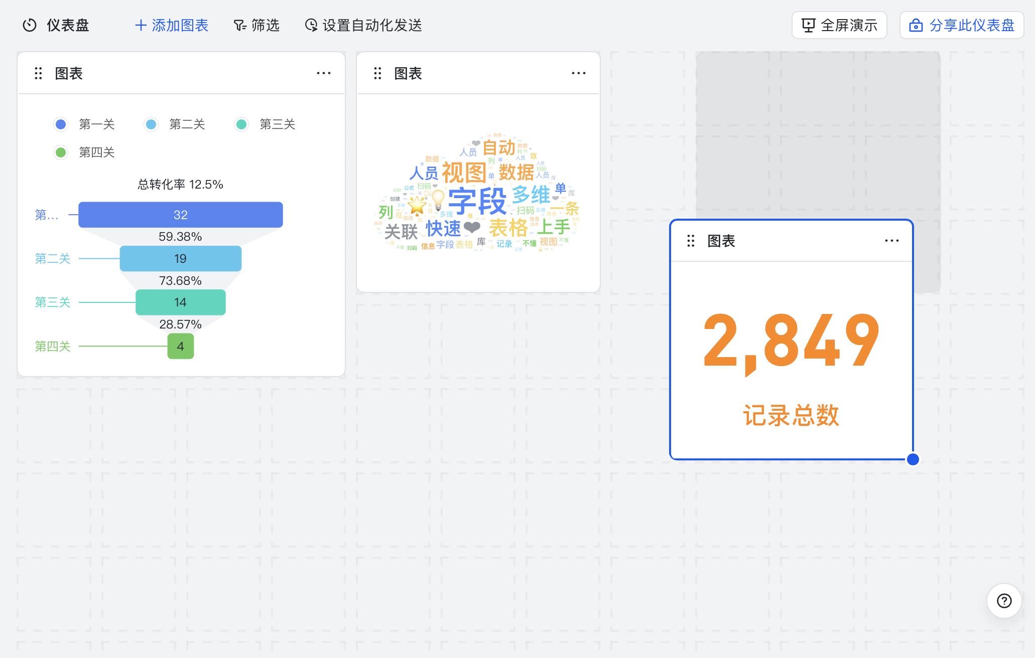
Task: Open 设置自动化发送 settings
Action: point(363,25)
